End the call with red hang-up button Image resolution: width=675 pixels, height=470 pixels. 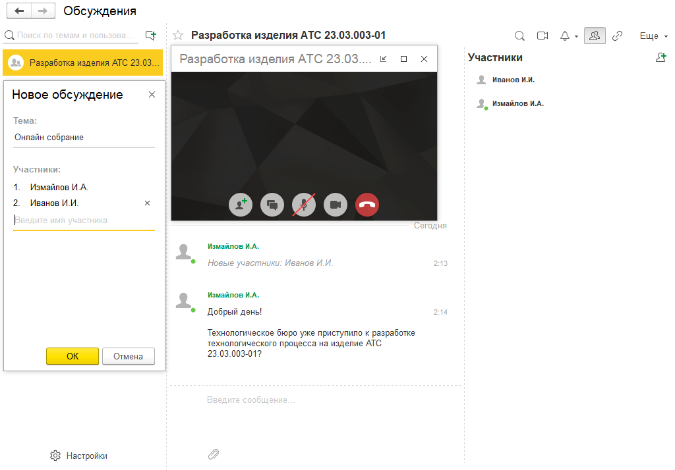click(x=367, y=205)
